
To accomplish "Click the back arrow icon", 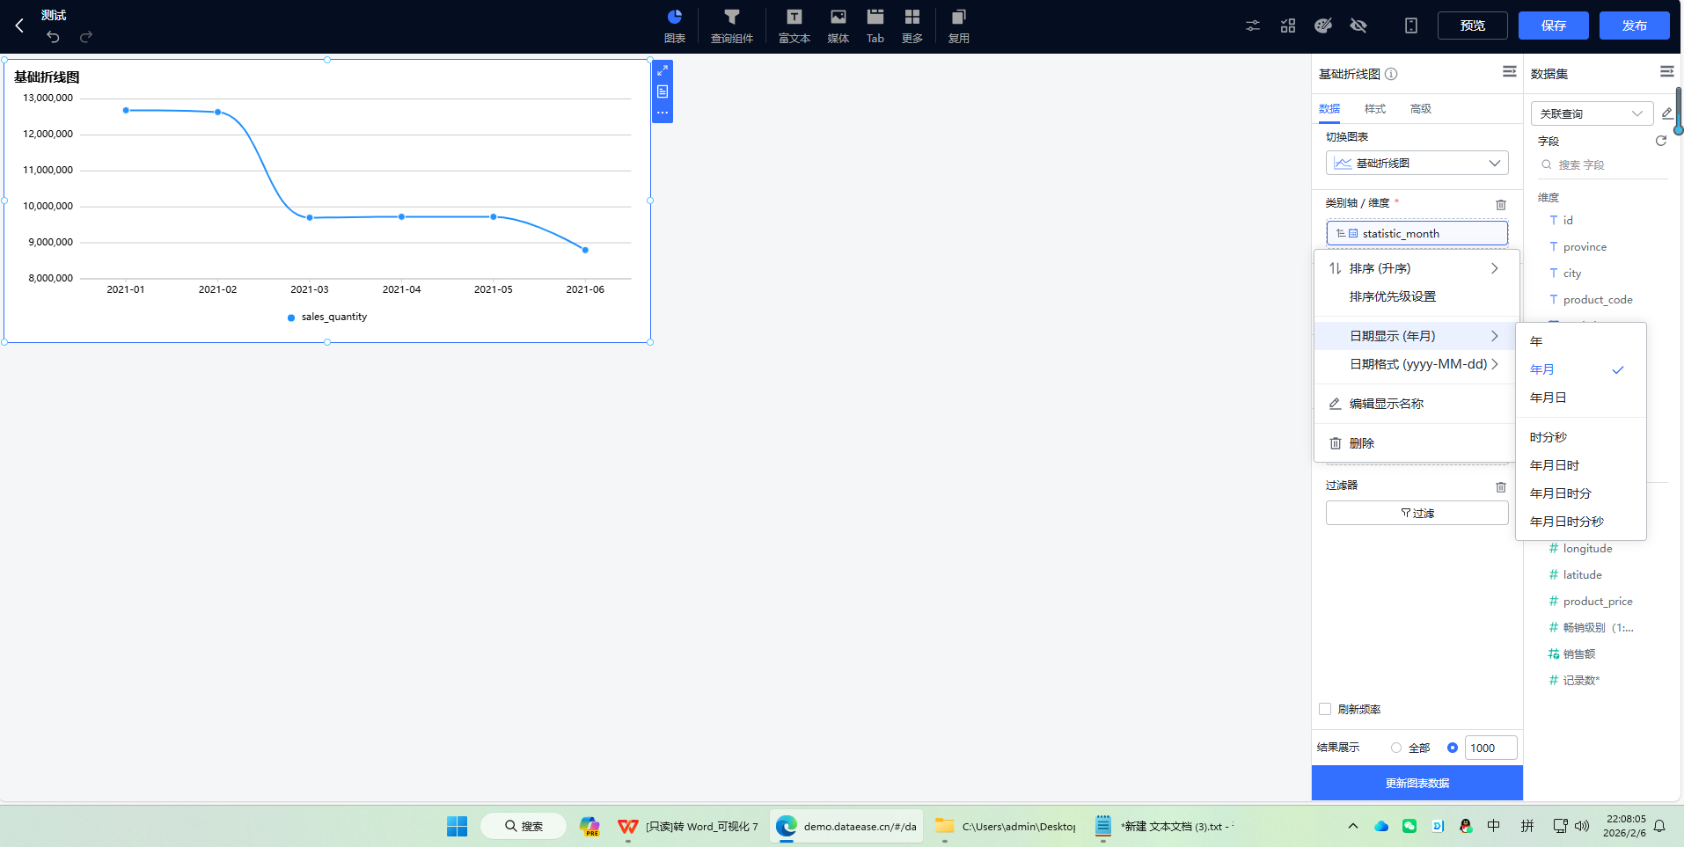I will pyautogui.click(x=19, y=26).
